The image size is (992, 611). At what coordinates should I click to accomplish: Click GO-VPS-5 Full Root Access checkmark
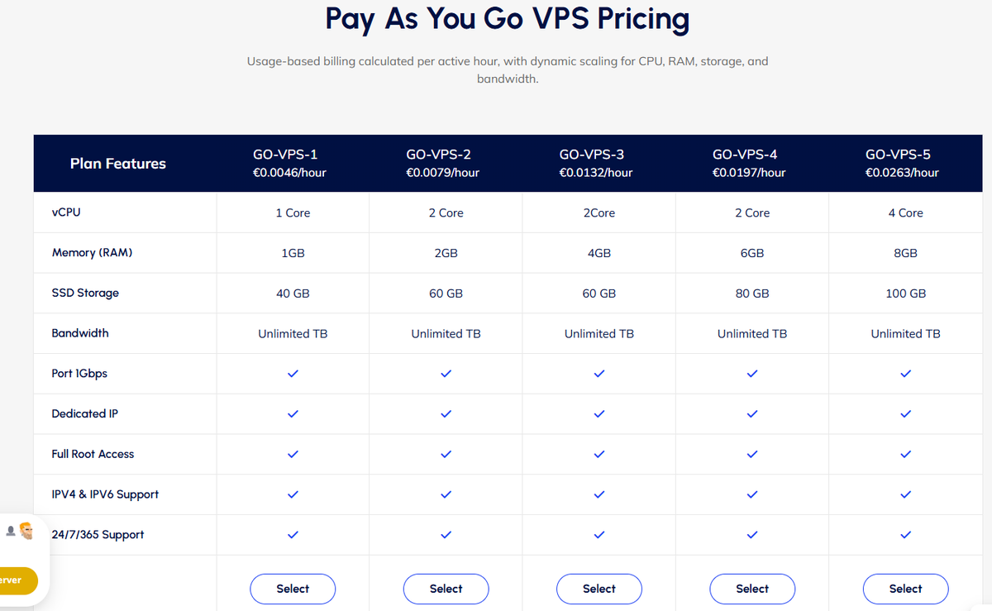(905, 454)
